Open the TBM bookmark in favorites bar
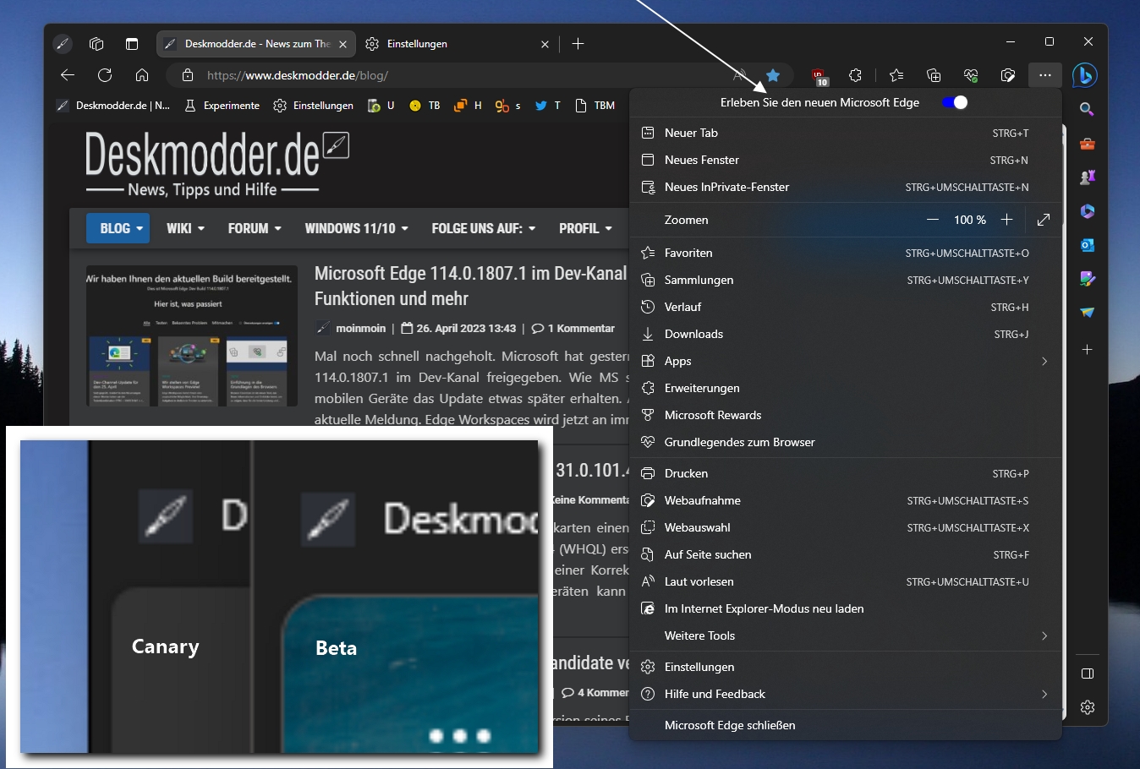Viewport: 1140px width, 769px height. pyautogui.click(x=595, y=106)
